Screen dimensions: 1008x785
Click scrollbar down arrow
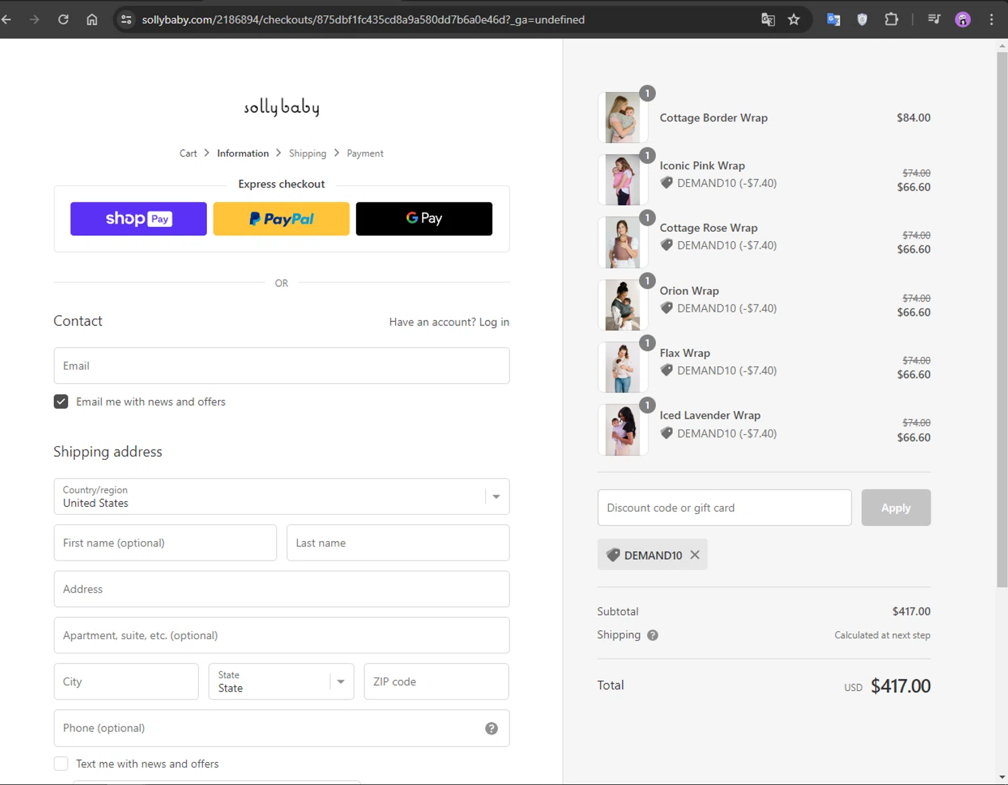coord(1002,778)
